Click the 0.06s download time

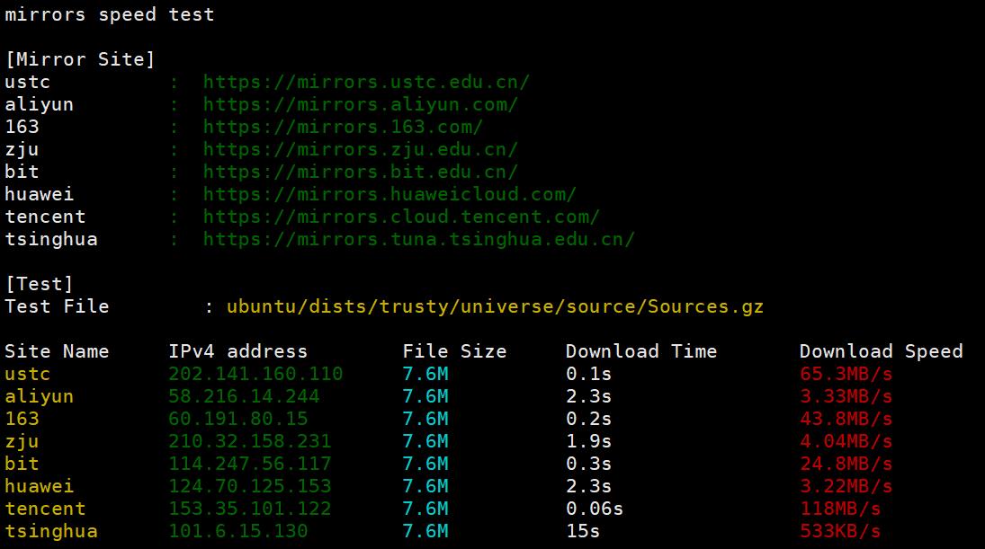point(595,509)
